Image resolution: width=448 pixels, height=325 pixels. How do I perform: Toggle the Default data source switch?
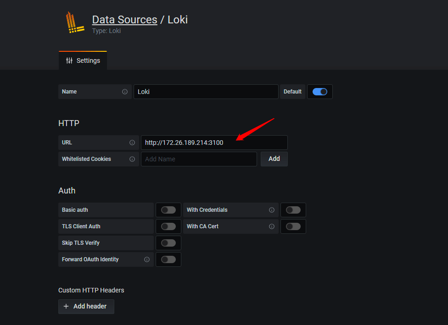(x=320, y=92)
